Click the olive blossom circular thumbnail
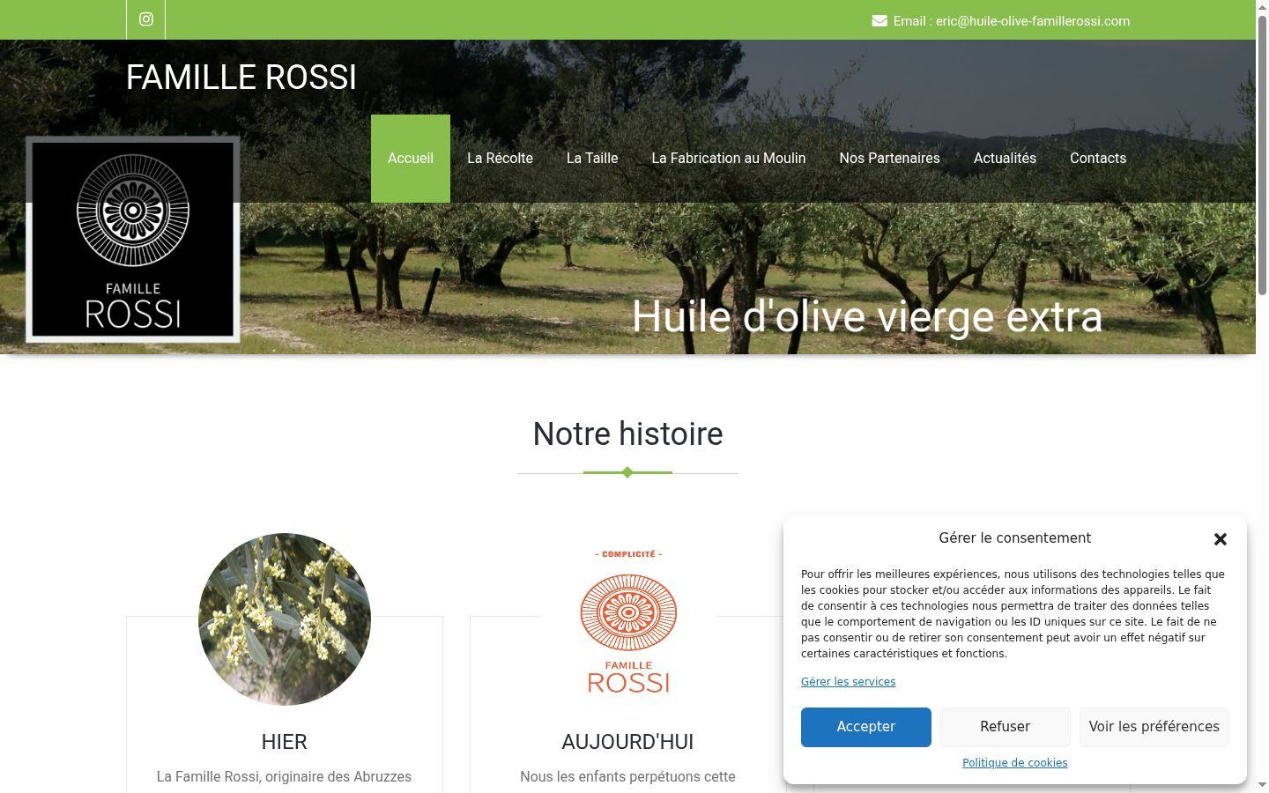The image size is (1269, 793). [285, 619]
